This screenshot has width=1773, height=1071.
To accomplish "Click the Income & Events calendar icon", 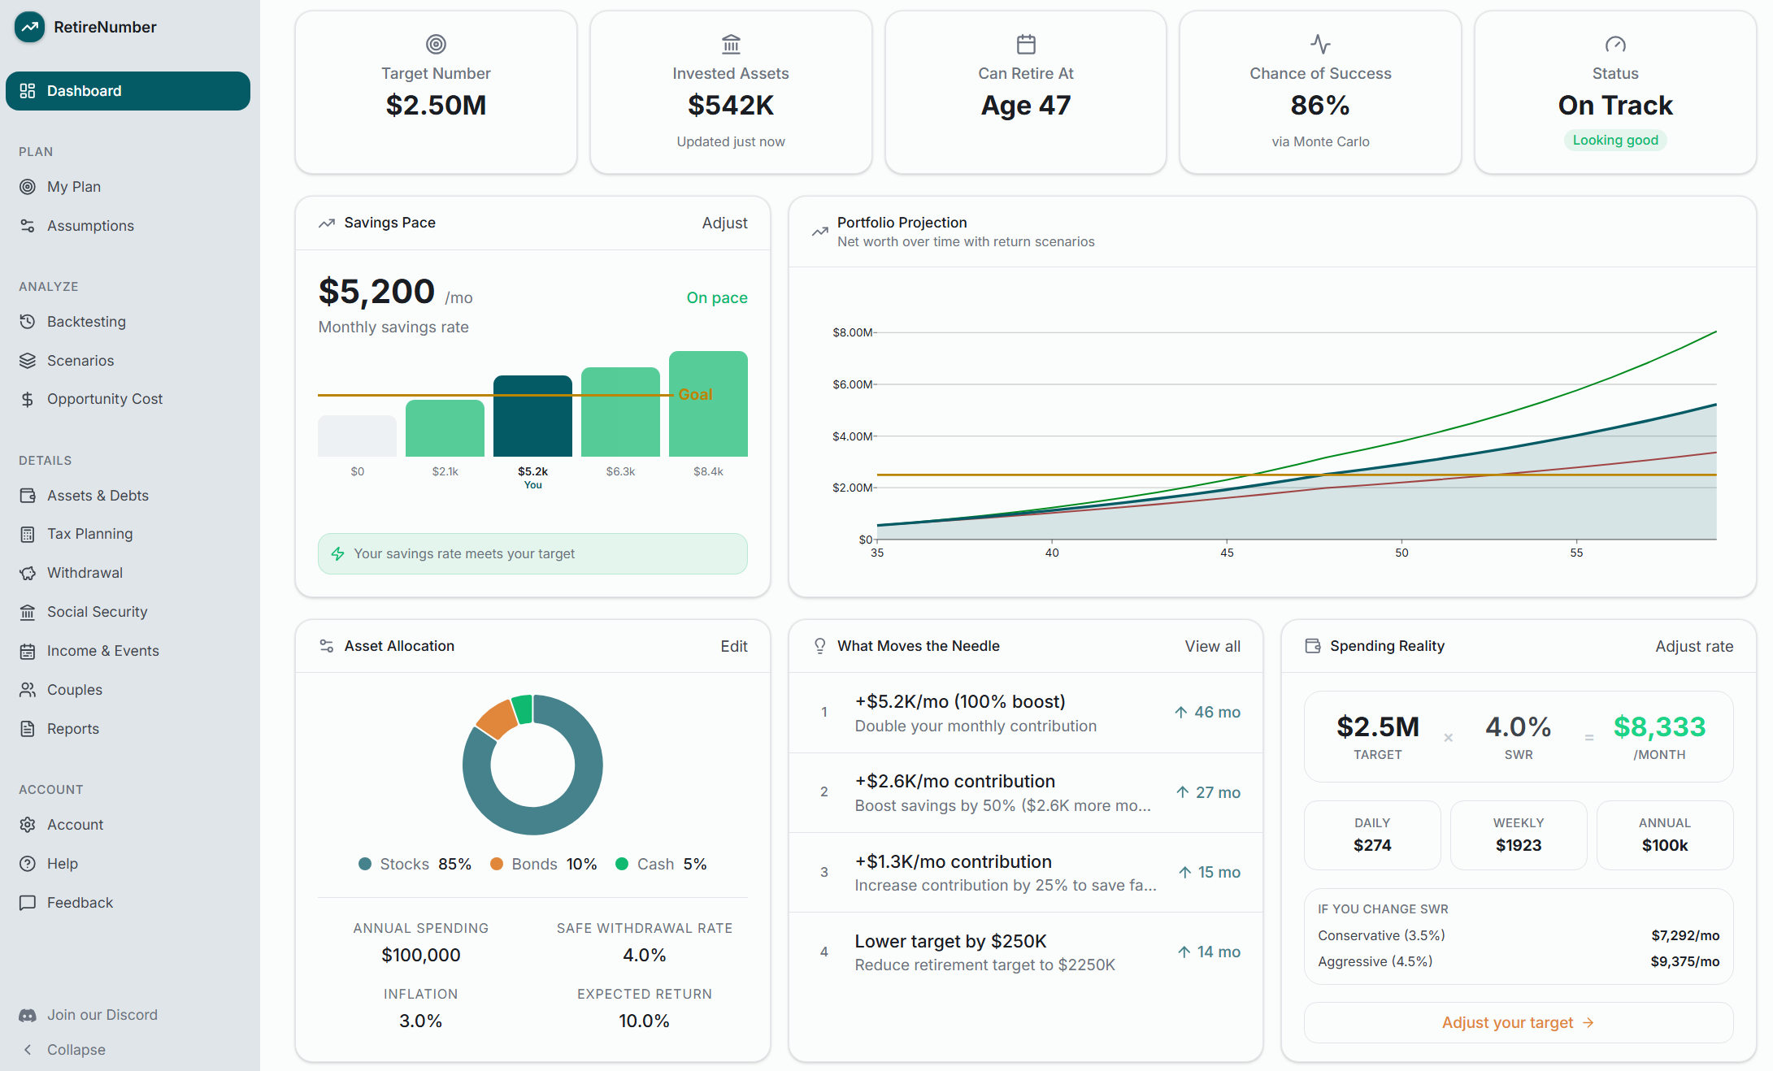I will tap(28, 651).
